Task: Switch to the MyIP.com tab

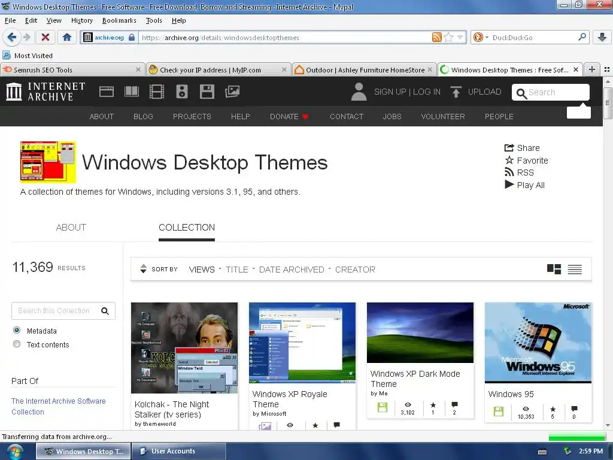Action: [x=219, y=69]
